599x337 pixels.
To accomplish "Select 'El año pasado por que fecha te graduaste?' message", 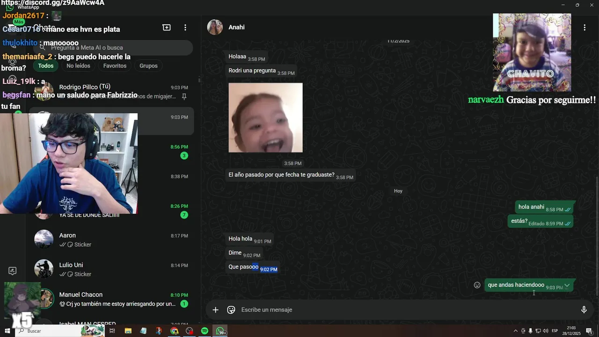I will coord(291,176).
